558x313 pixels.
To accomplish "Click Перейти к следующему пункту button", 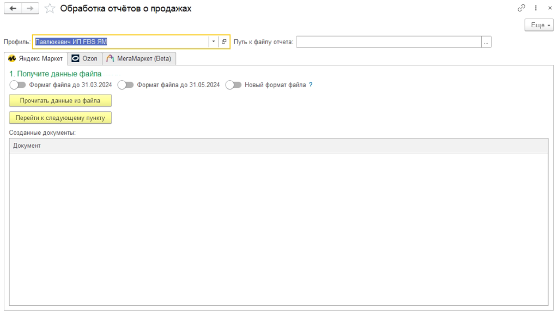I will pos(60,118).
